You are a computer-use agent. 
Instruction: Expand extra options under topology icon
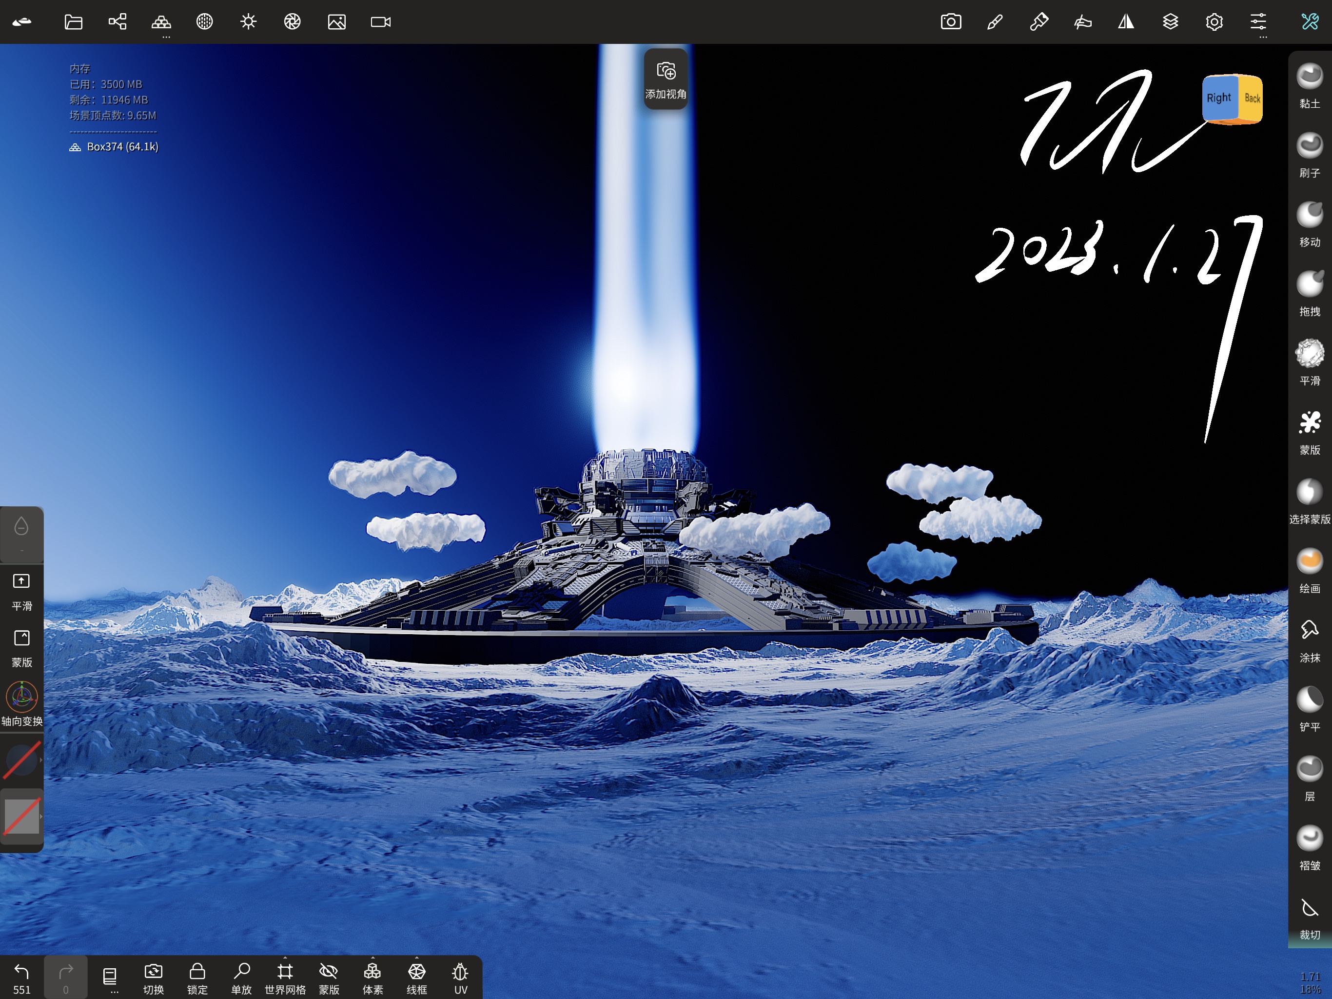(x=166, y=38)
